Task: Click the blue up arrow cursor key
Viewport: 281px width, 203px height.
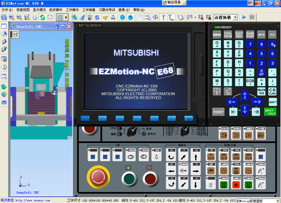Action: tap(245, 95)
